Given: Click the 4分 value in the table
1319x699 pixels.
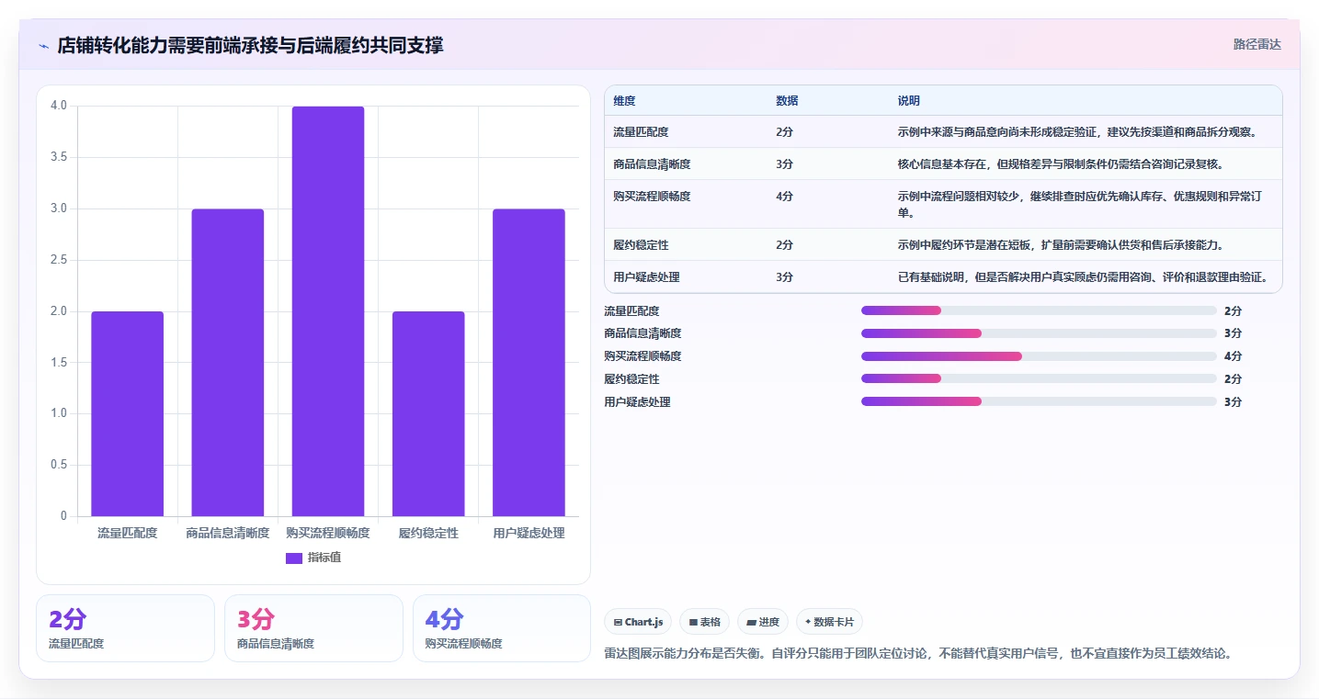Looking at the screenshot, I should 784,196.
